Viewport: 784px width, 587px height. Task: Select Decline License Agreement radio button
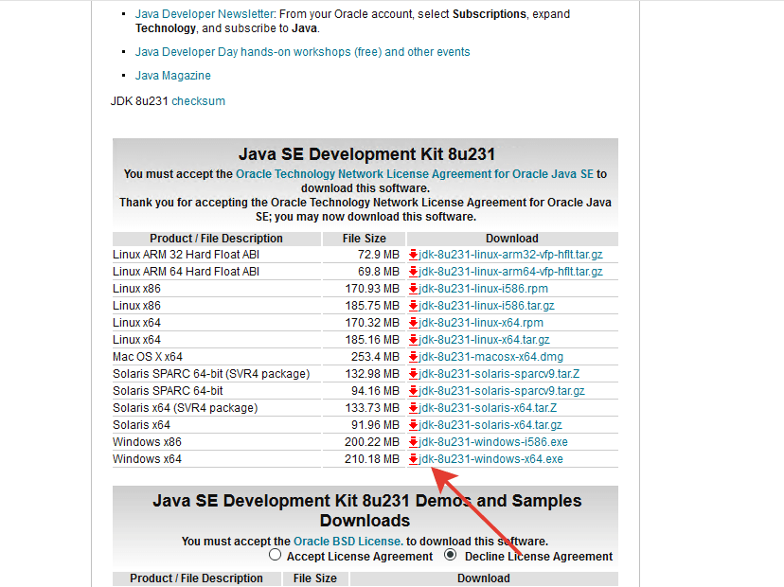[x=451, y=555]
